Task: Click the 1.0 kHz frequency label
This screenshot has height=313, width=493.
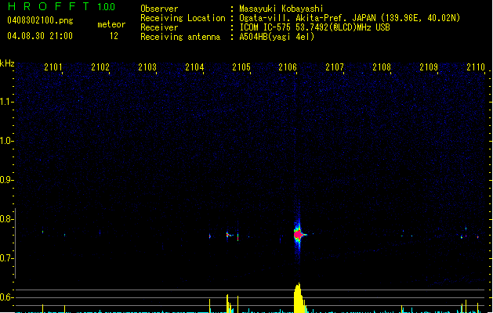Action: click(6, 141)
